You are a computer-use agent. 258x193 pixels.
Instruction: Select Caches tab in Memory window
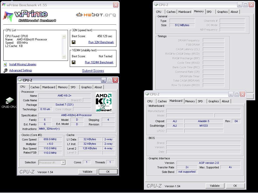point(171,12)
